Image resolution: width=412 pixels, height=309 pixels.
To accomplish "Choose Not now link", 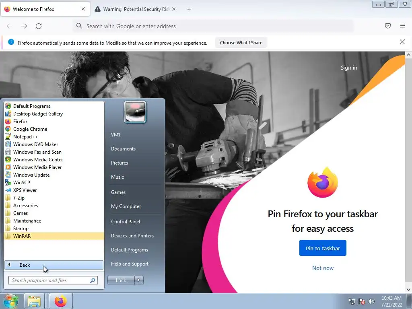I will (x=323, y=268).
